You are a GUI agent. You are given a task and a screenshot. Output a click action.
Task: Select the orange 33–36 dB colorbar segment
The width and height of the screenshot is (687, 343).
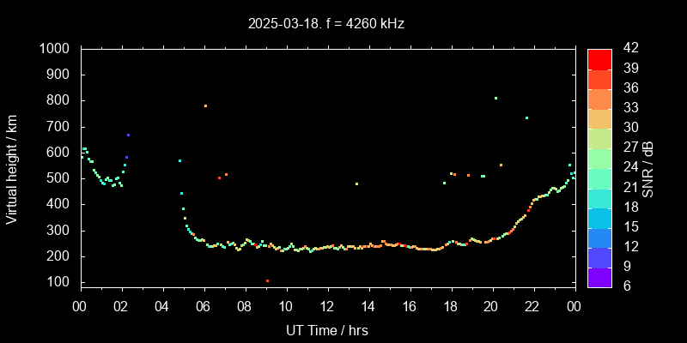(599, 98)
